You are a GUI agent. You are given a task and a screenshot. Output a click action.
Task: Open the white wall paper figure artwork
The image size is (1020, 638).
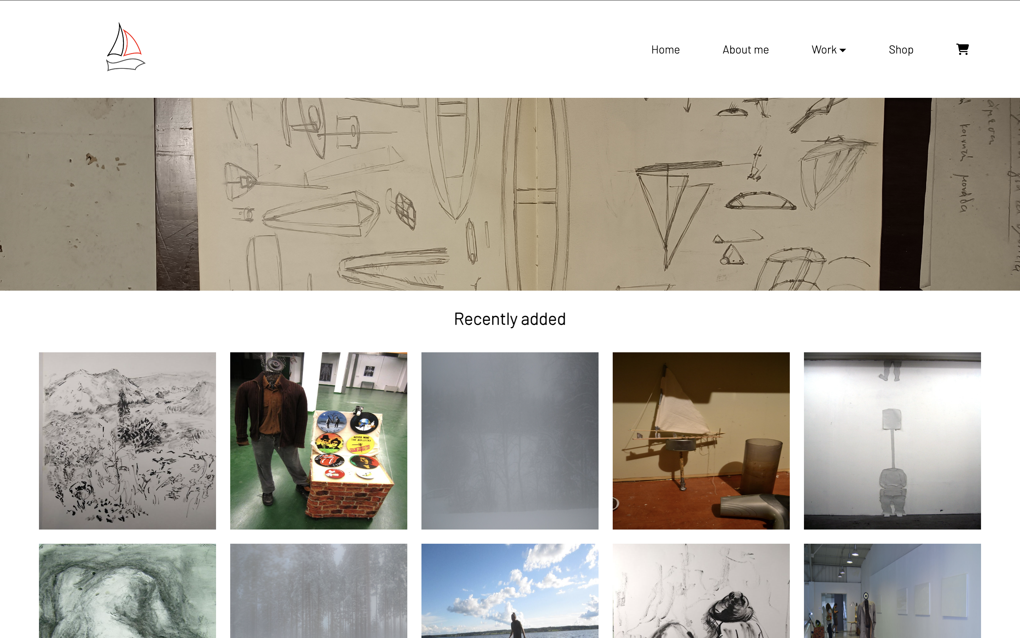(892, 441)
